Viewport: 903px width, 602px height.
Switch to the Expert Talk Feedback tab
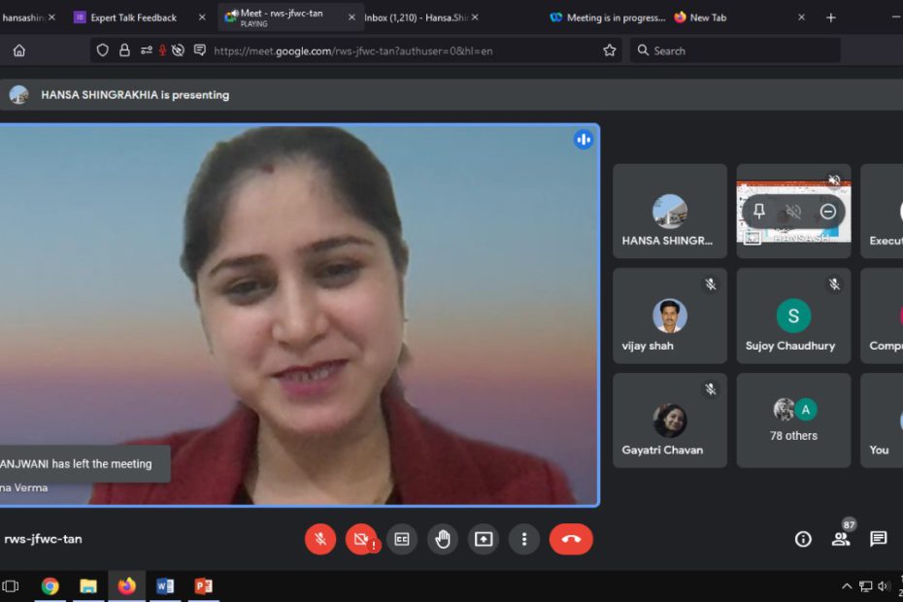(x=133, y=17)
